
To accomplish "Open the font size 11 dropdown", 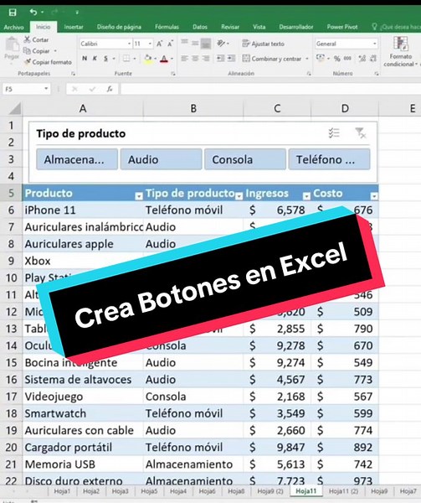I will coord(150,44).
